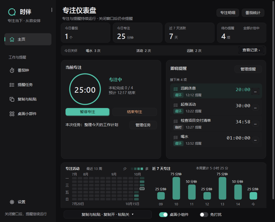This screenshot has height=222, width=275.
Task: Click the 今日番茄 stat card
Action: coord(86,33)
